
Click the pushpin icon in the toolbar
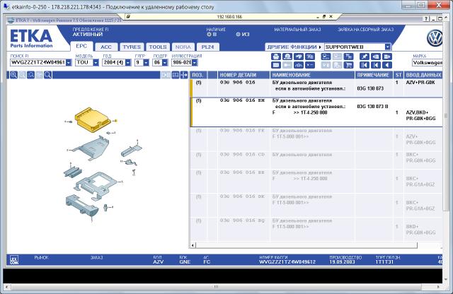(x=365, y=57)
